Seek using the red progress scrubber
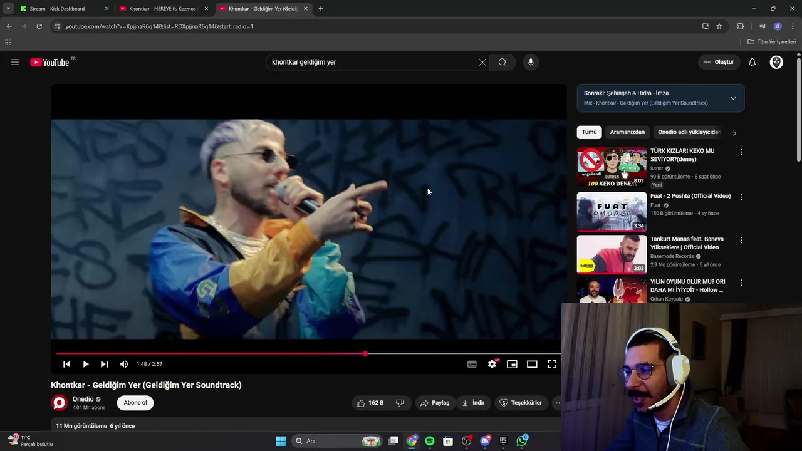The image size is (802, 451). click(365, 353)
